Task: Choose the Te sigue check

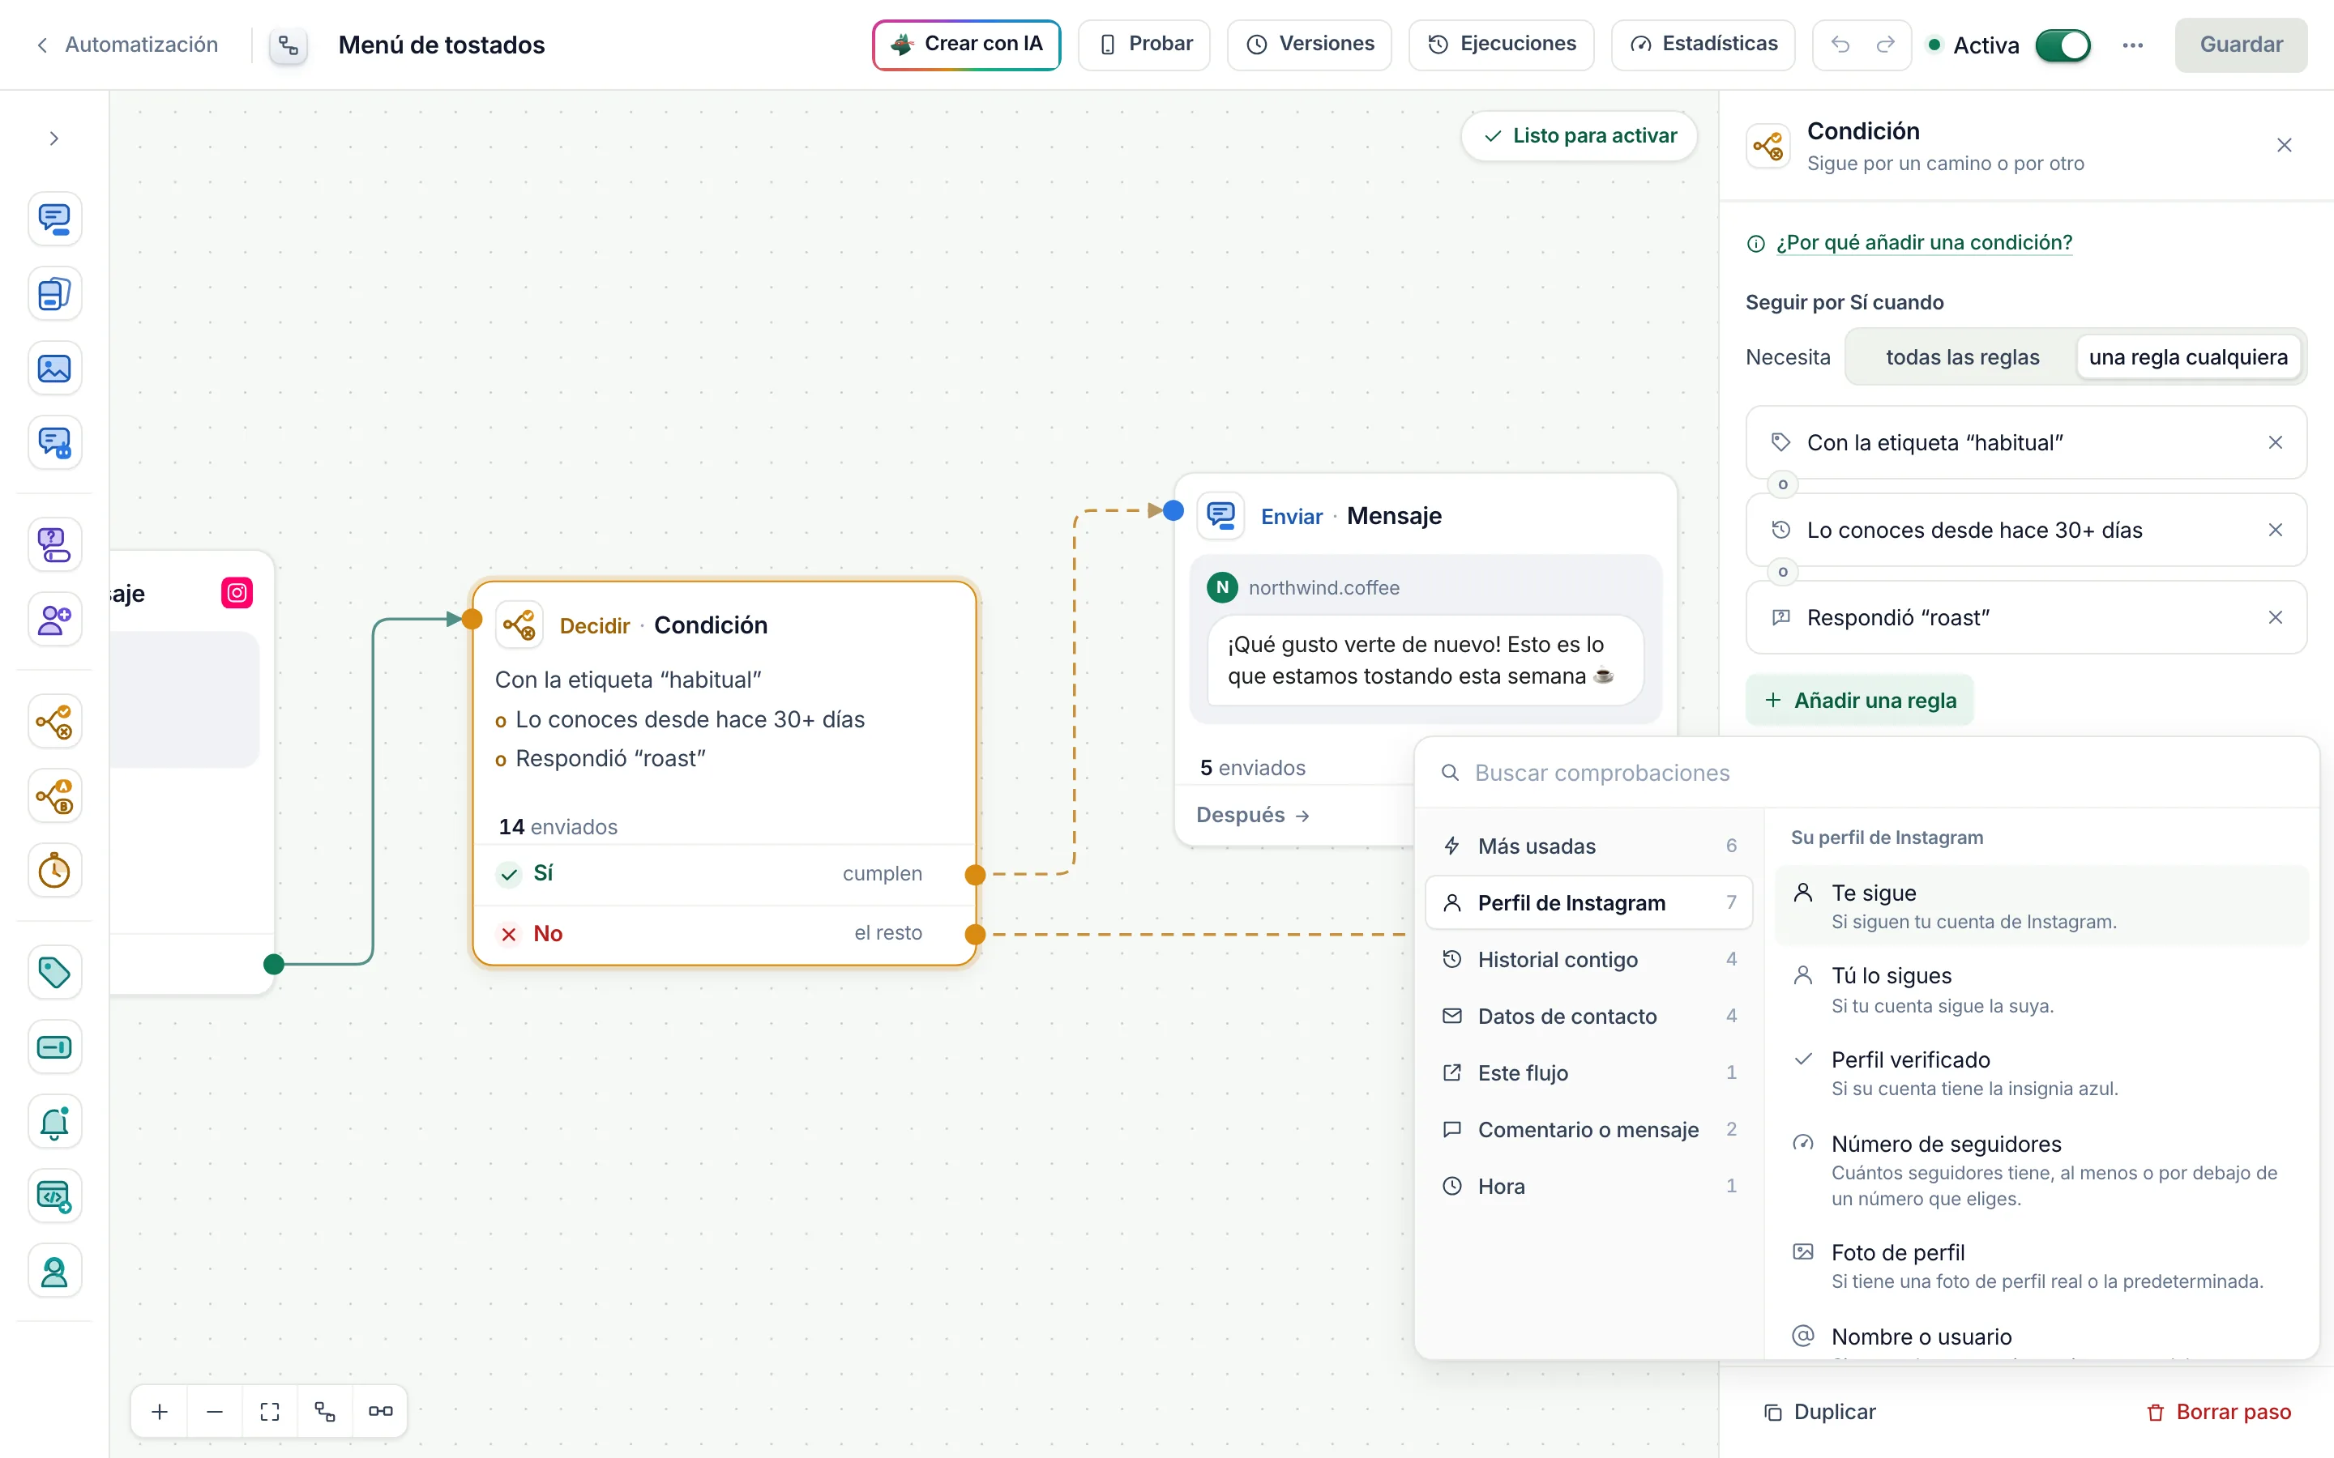Action: coord(2041,906)
